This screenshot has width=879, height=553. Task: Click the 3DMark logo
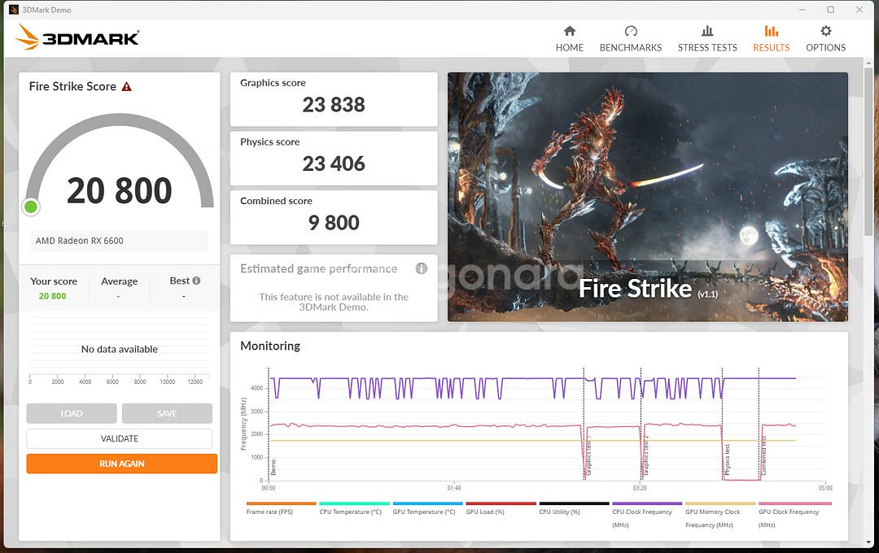pos(78,37)
